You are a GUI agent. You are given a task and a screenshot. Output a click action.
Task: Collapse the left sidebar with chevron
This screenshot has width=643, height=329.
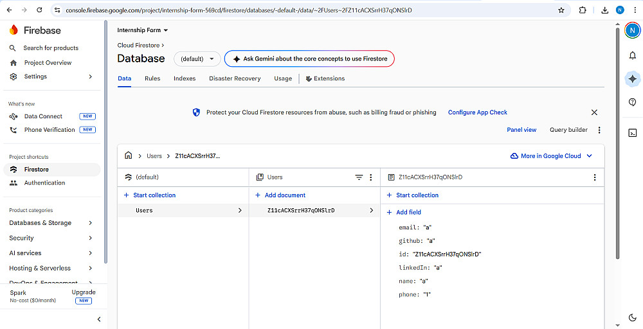[x=98, y=319]
